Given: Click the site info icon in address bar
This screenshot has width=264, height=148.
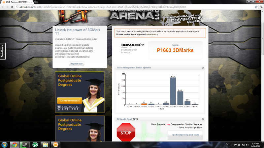Looking at the screenshot, I should click(17, 7).
